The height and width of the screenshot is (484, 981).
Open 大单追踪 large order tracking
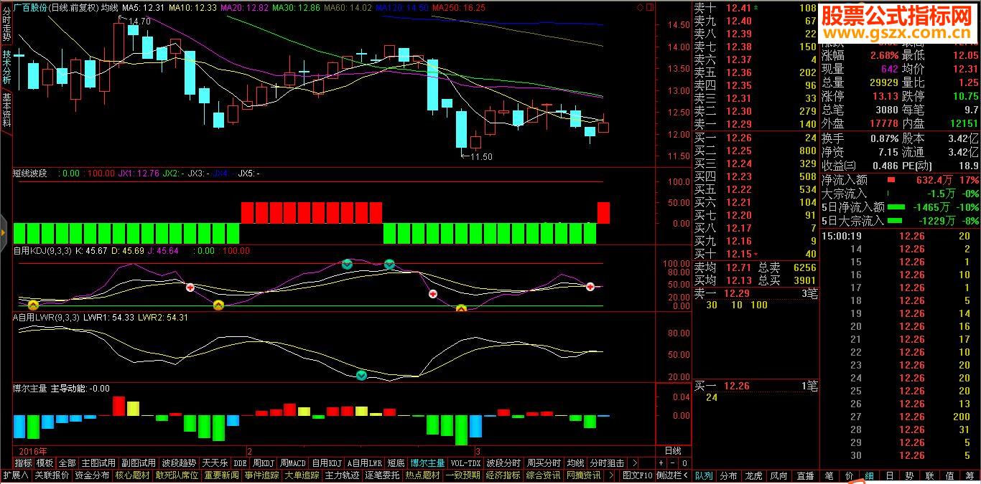tap(302, 475)
